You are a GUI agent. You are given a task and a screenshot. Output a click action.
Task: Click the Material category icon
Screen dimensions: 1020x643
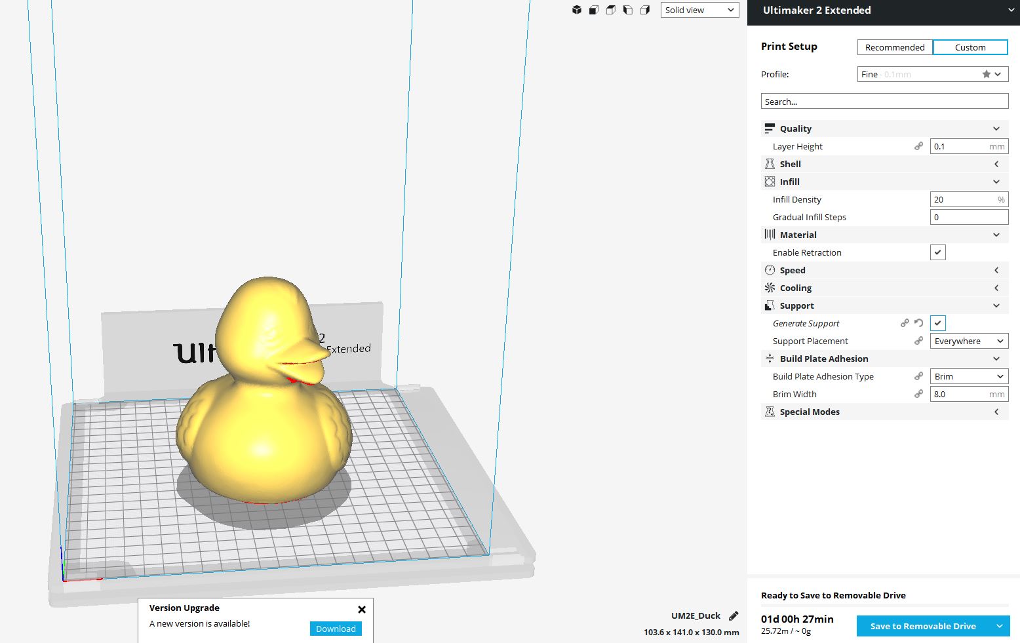click(770, 235)
